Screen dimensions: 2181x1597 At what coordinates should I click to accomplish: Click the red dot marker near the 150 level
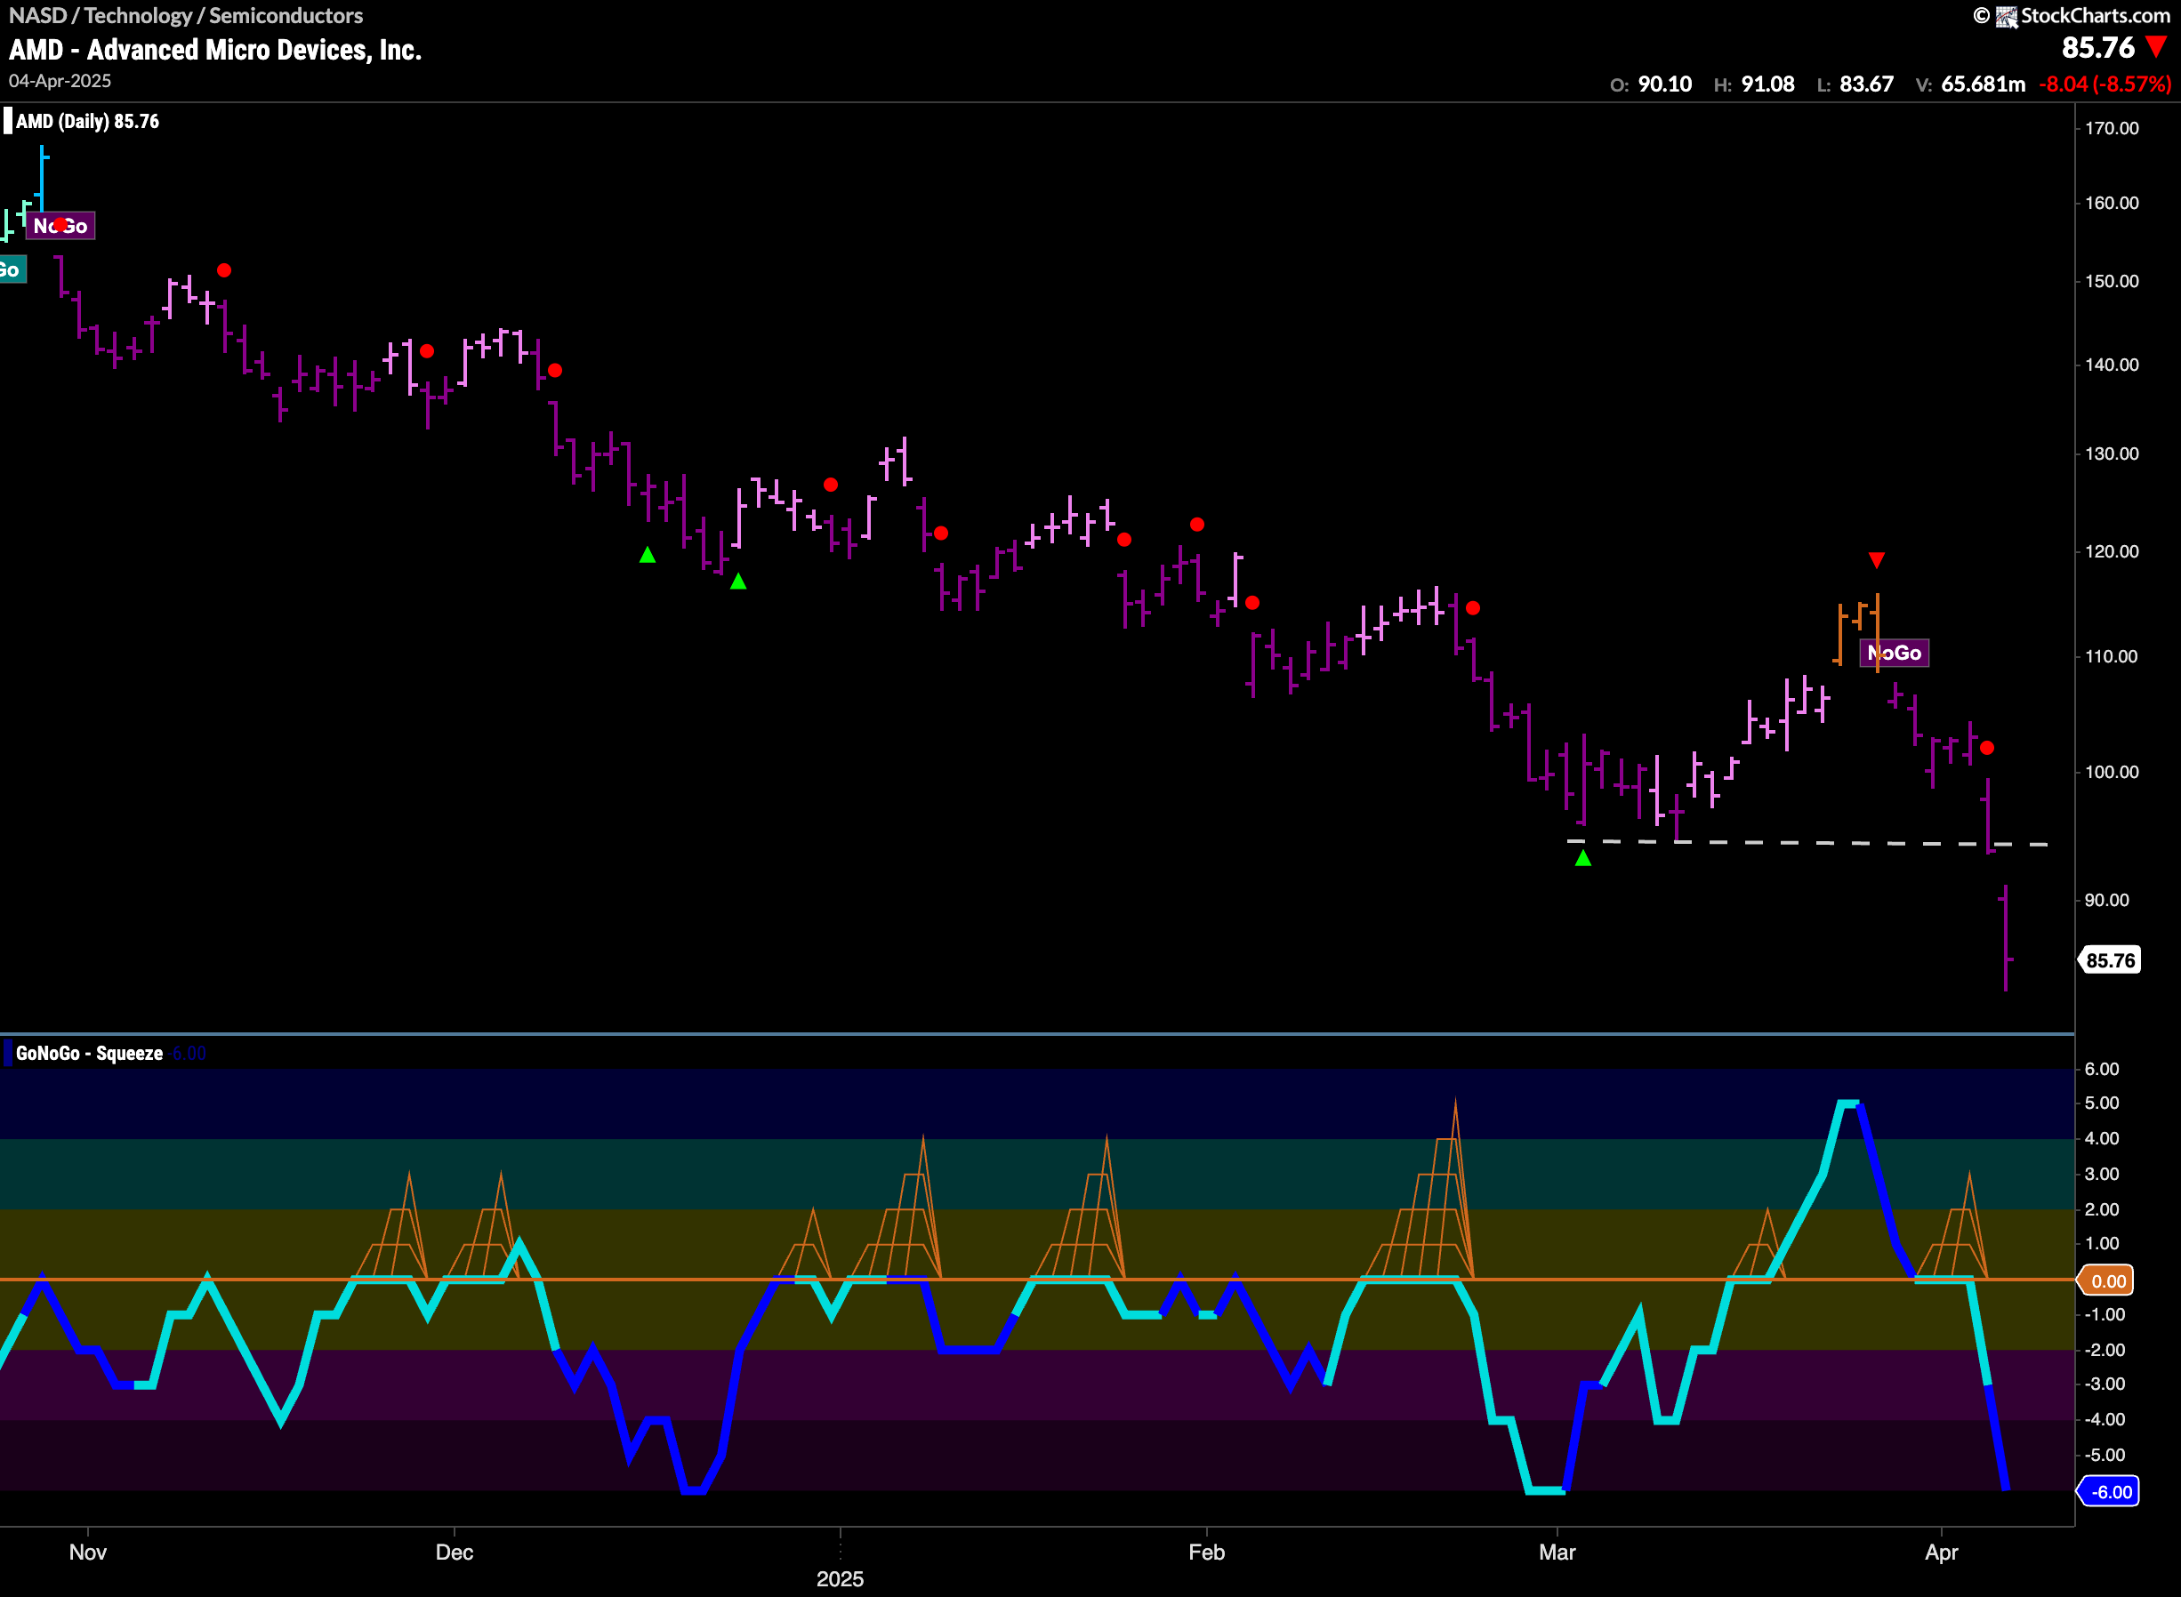[224, 270]
